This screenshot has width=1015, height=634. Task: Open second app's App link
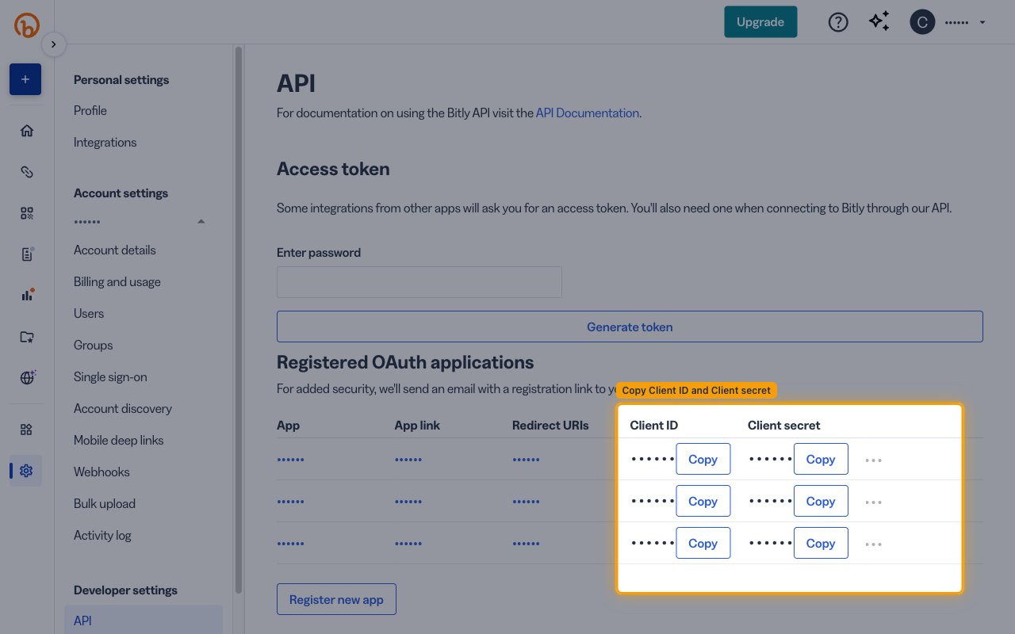408,502
